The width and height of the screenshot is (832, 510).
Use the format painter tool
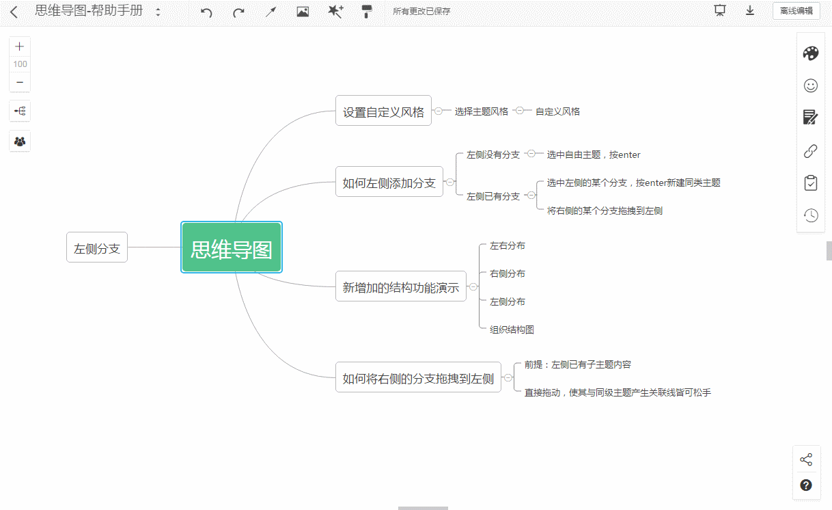click(366, 11)
